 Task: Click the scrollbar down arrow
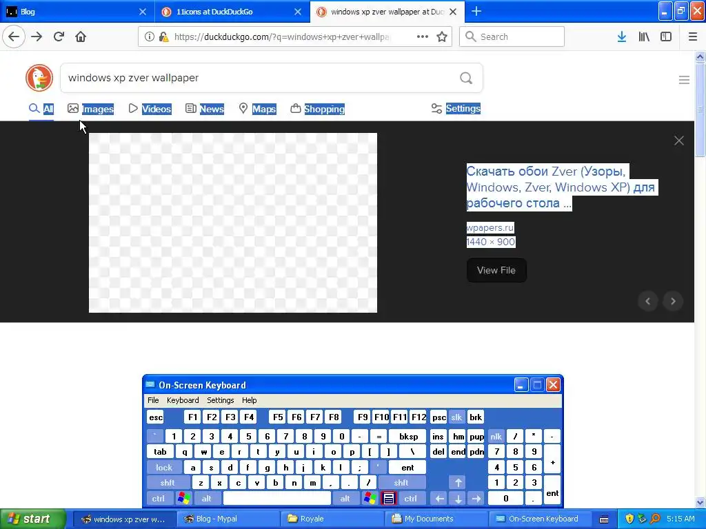(x=700, y=502)
